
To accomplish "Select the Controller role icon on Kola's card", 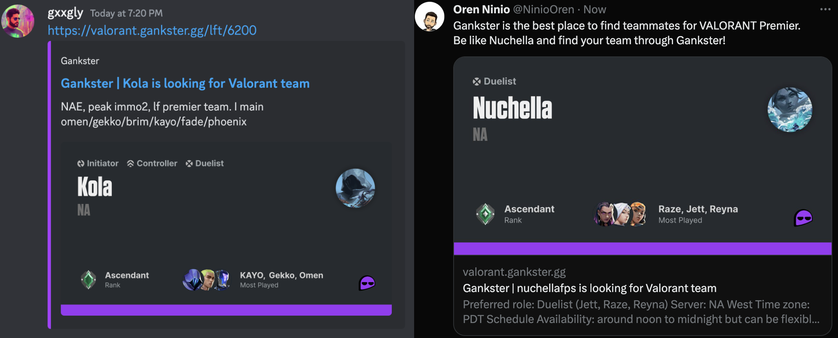I will point(130,163).
